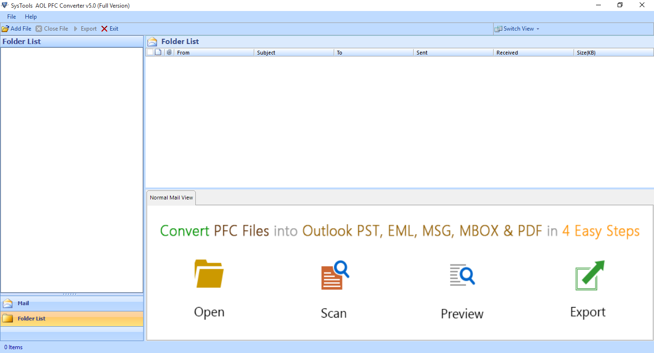Click the envelope icon beside Folder List header

coord(152,42)
